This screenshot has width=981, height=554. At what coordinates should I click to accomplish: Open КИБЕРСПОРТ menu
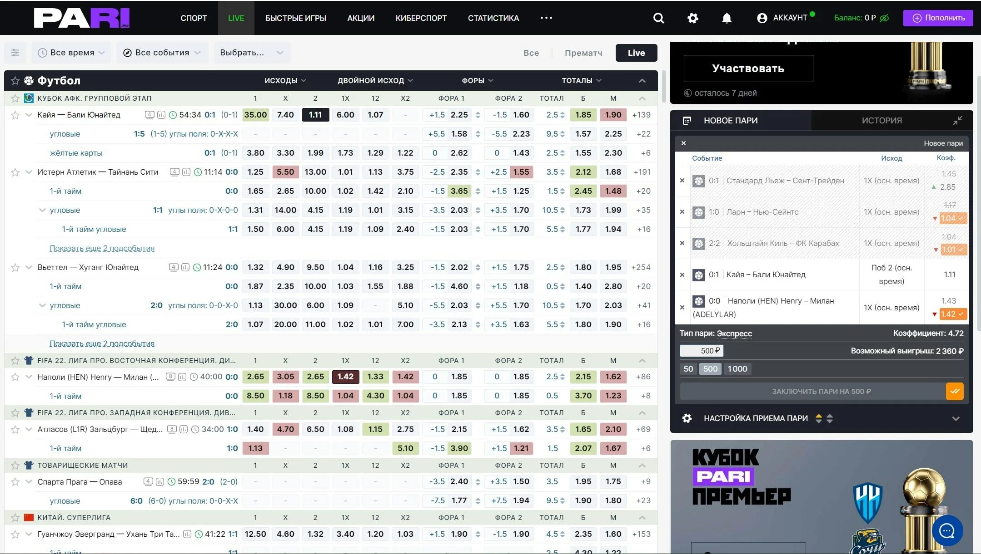421,18
